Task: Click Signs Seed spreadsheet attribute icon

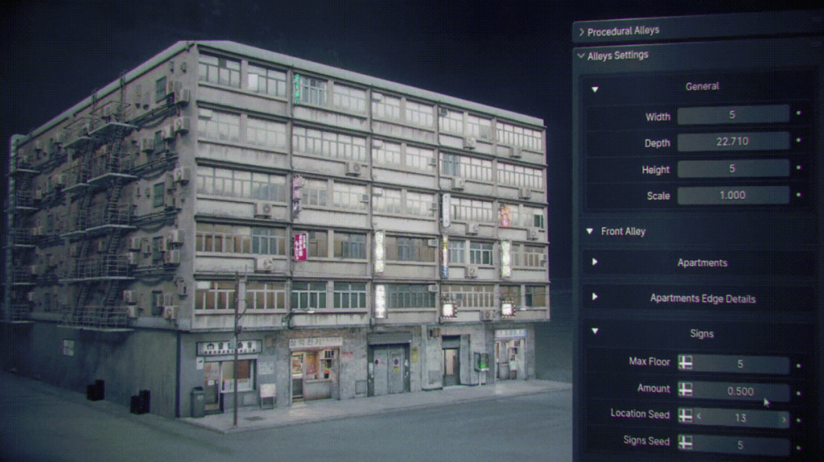Action: pos(685,443)
